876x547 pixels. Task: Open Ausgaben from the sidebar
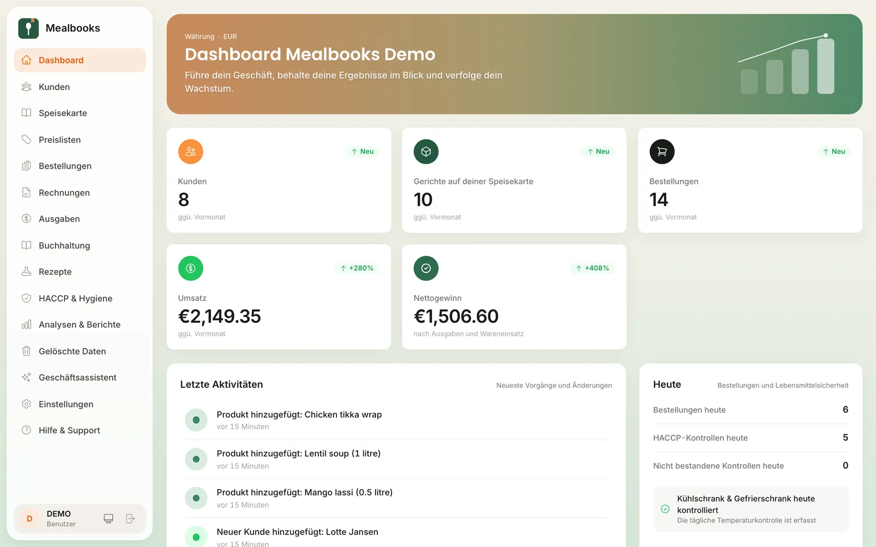pos(80,219)
